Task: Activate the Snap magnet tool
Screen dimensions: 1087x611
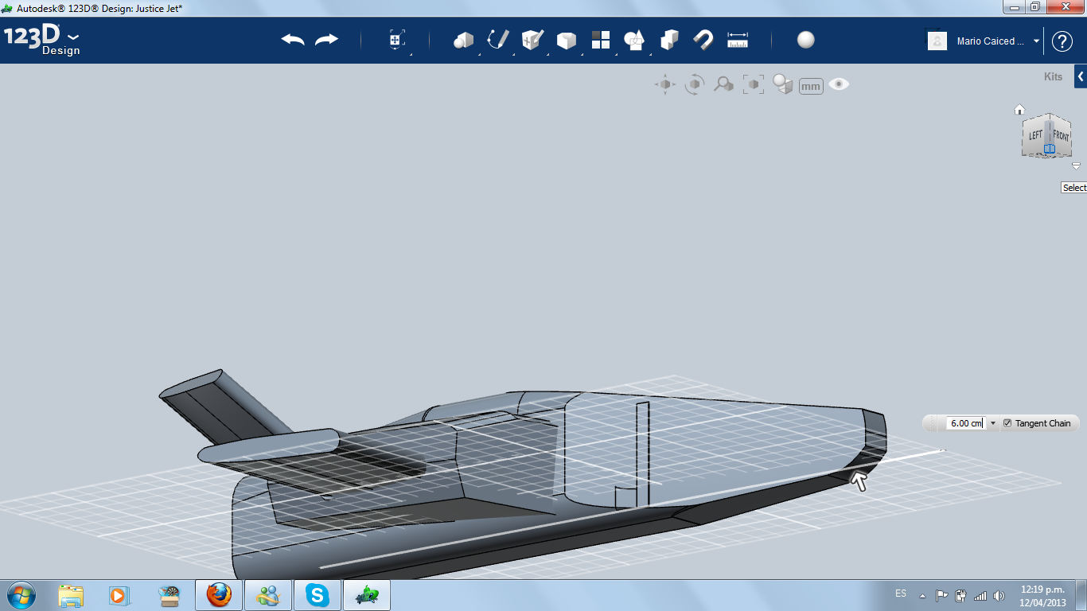Action: (x=703, y=40)
